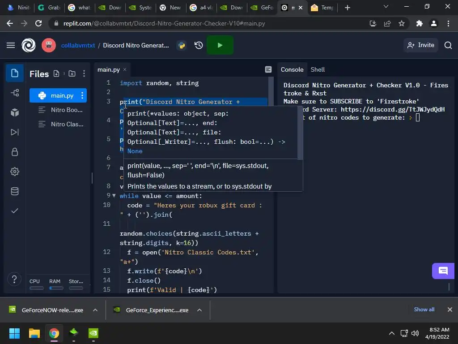Click the taskbar volume icon

[415, 333]
